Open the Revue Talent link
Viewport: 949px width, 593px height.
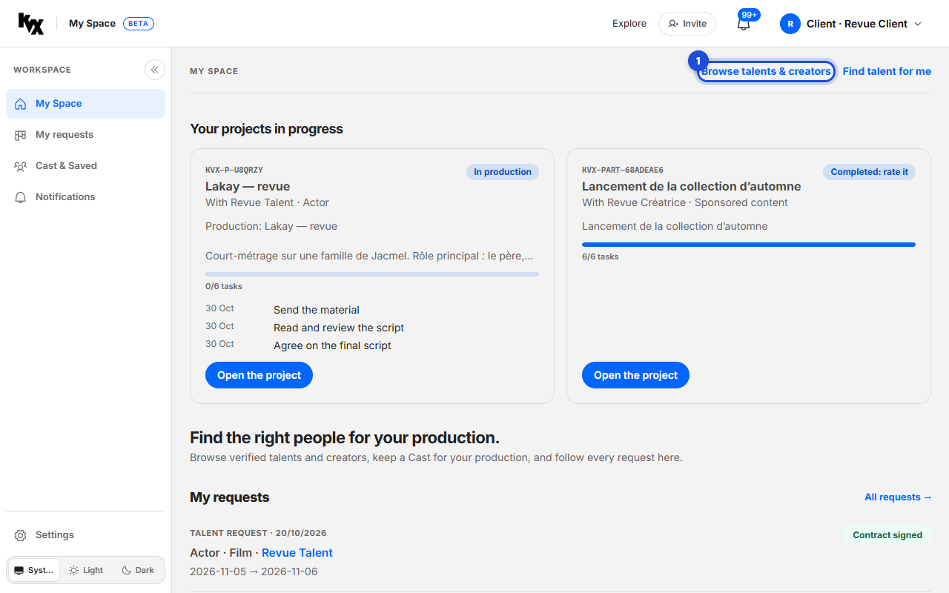297,553
